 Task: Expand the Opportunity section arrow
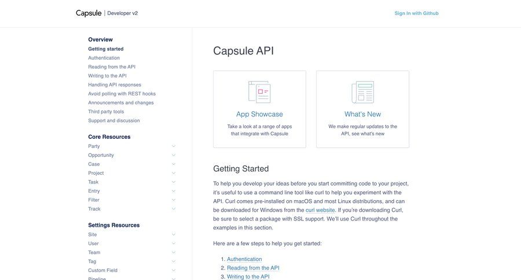(x=173, y=155)
